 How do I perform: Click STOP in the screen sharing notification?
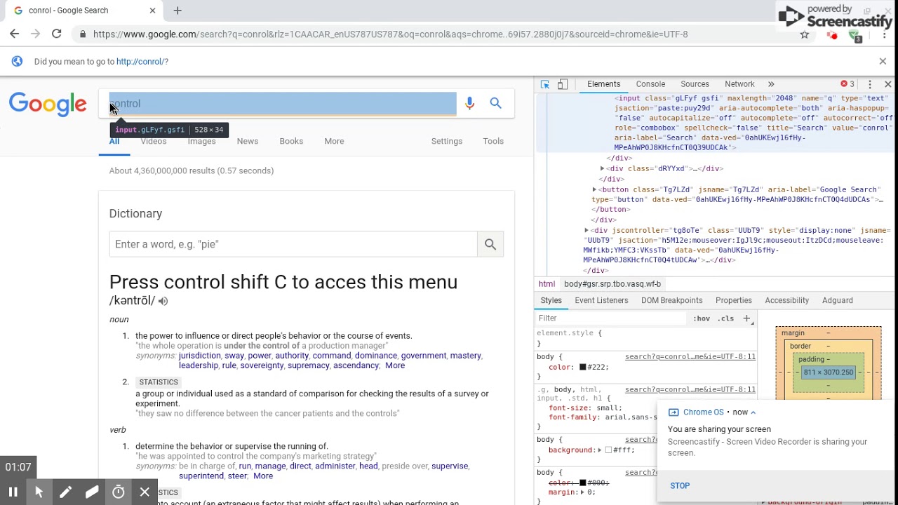pyautogui.click(x=680, y=485)
